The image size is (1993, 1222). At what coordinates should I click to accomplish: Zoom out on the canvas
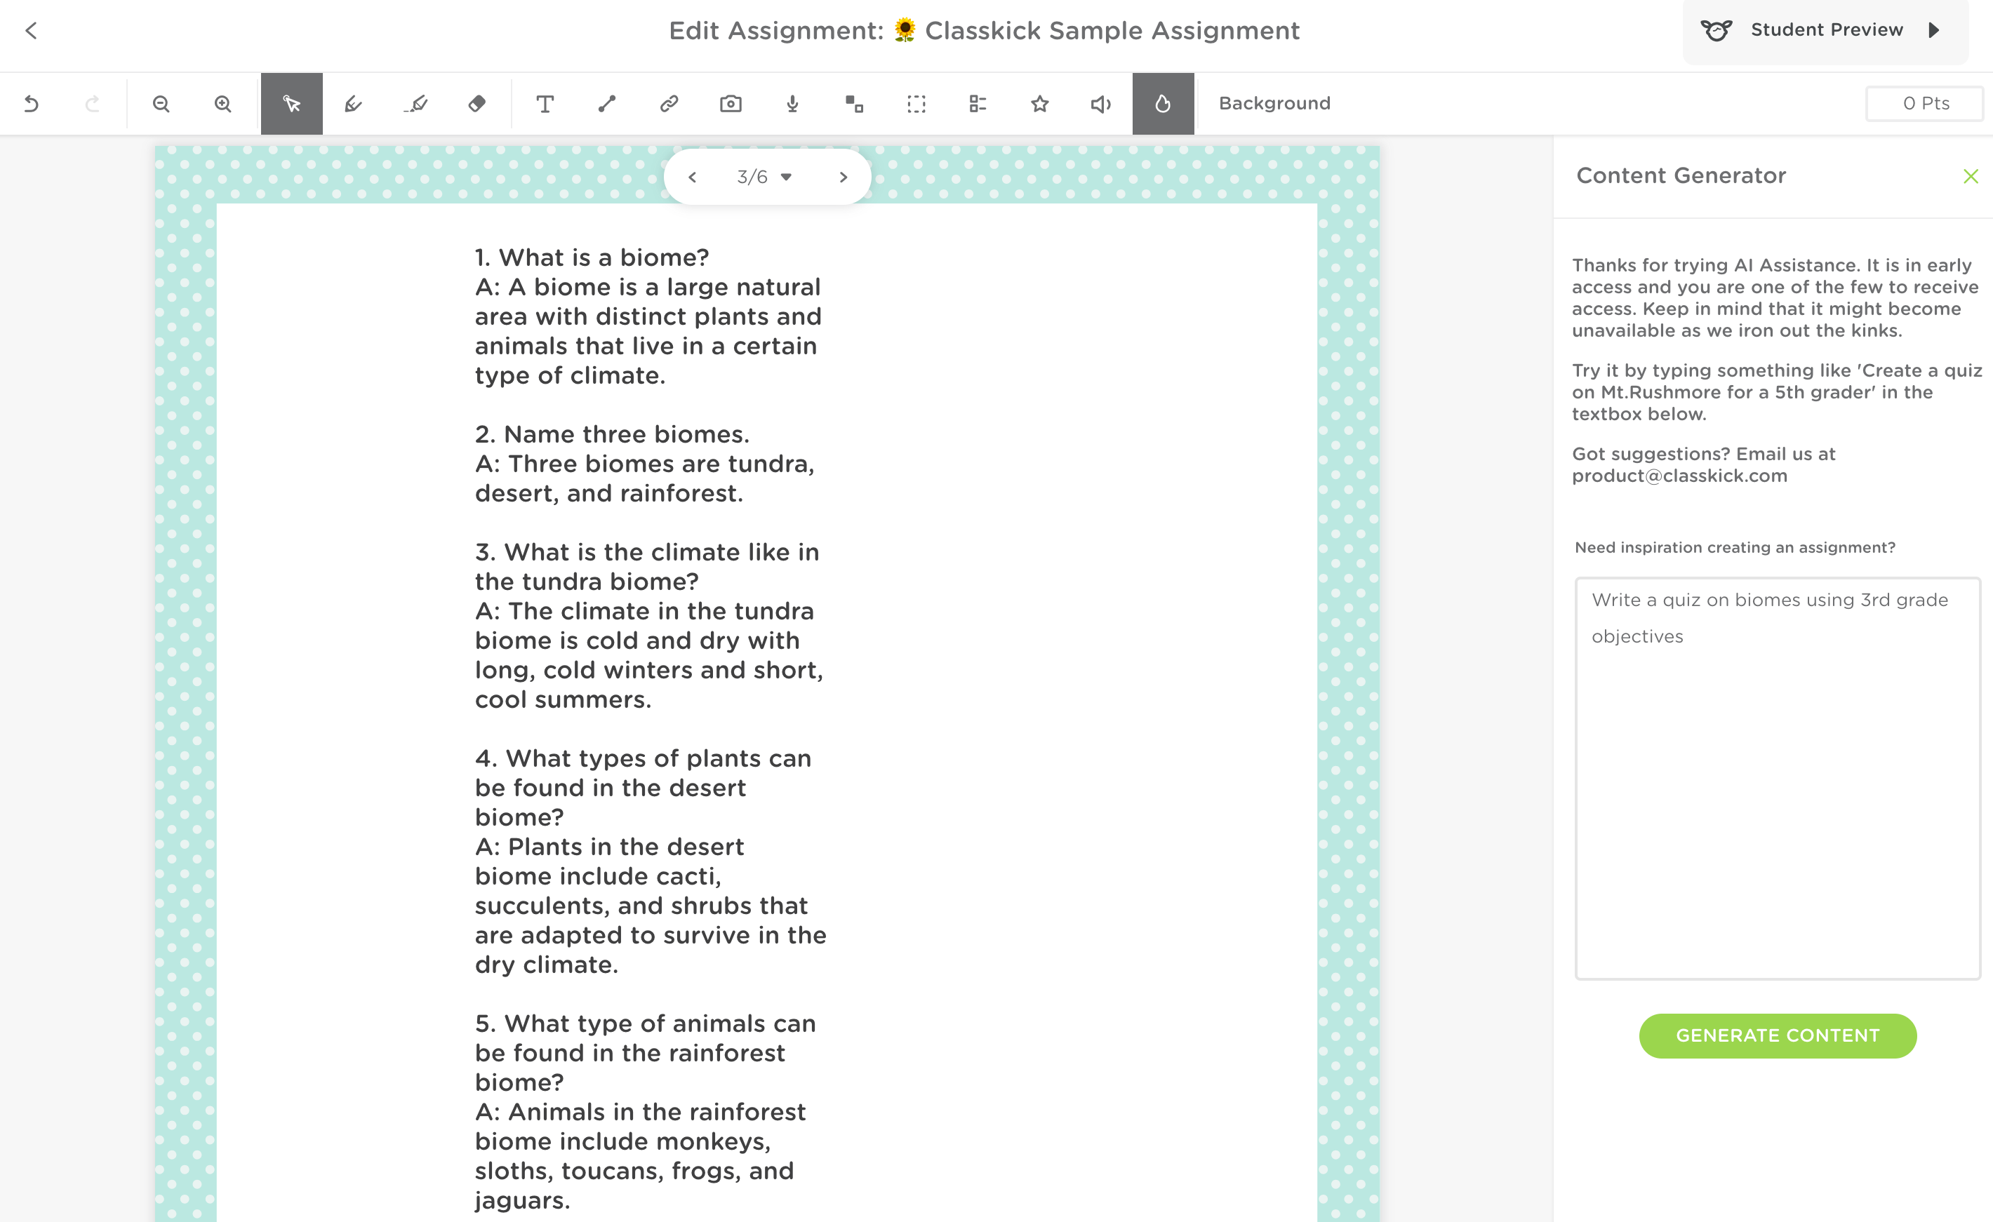tap(161, 104)
